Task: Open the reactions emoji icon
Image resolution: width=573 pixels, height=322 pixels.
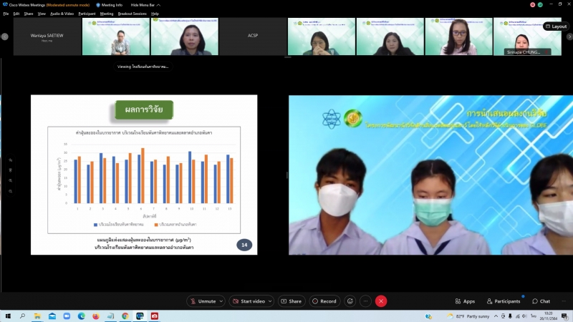Action: pos(350,301)
